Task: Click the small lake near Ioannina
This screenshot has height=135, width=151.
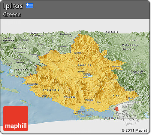Action: point(91,76)
